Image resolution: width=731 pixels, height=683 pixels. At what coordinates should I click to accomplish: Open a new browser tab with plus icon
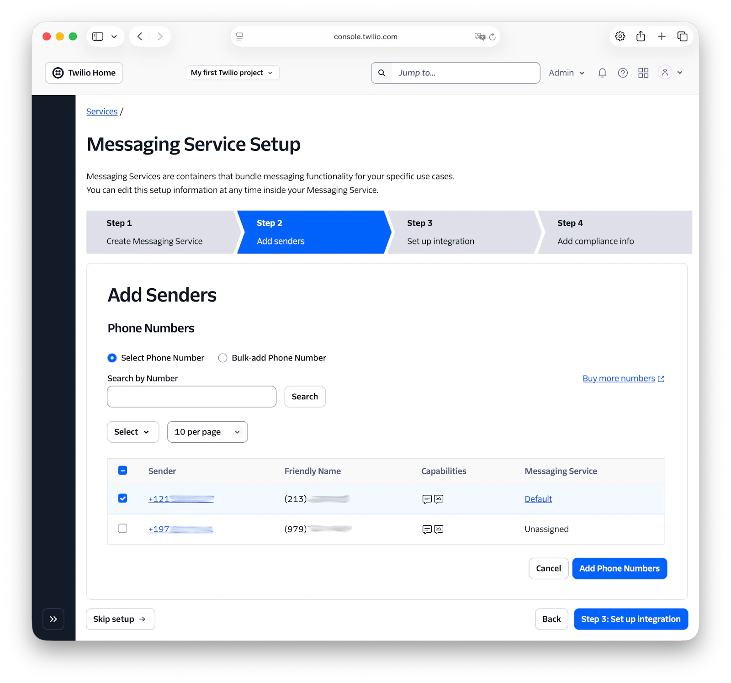click(x=661, y=37)
